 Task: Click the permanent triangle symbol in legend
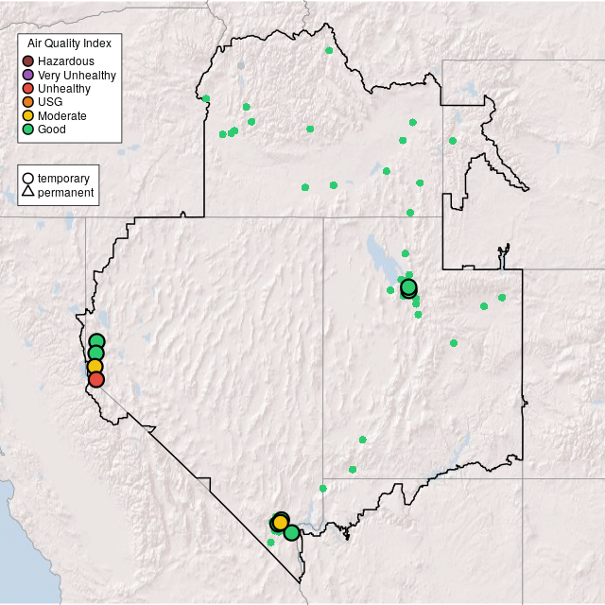point(28,192)
